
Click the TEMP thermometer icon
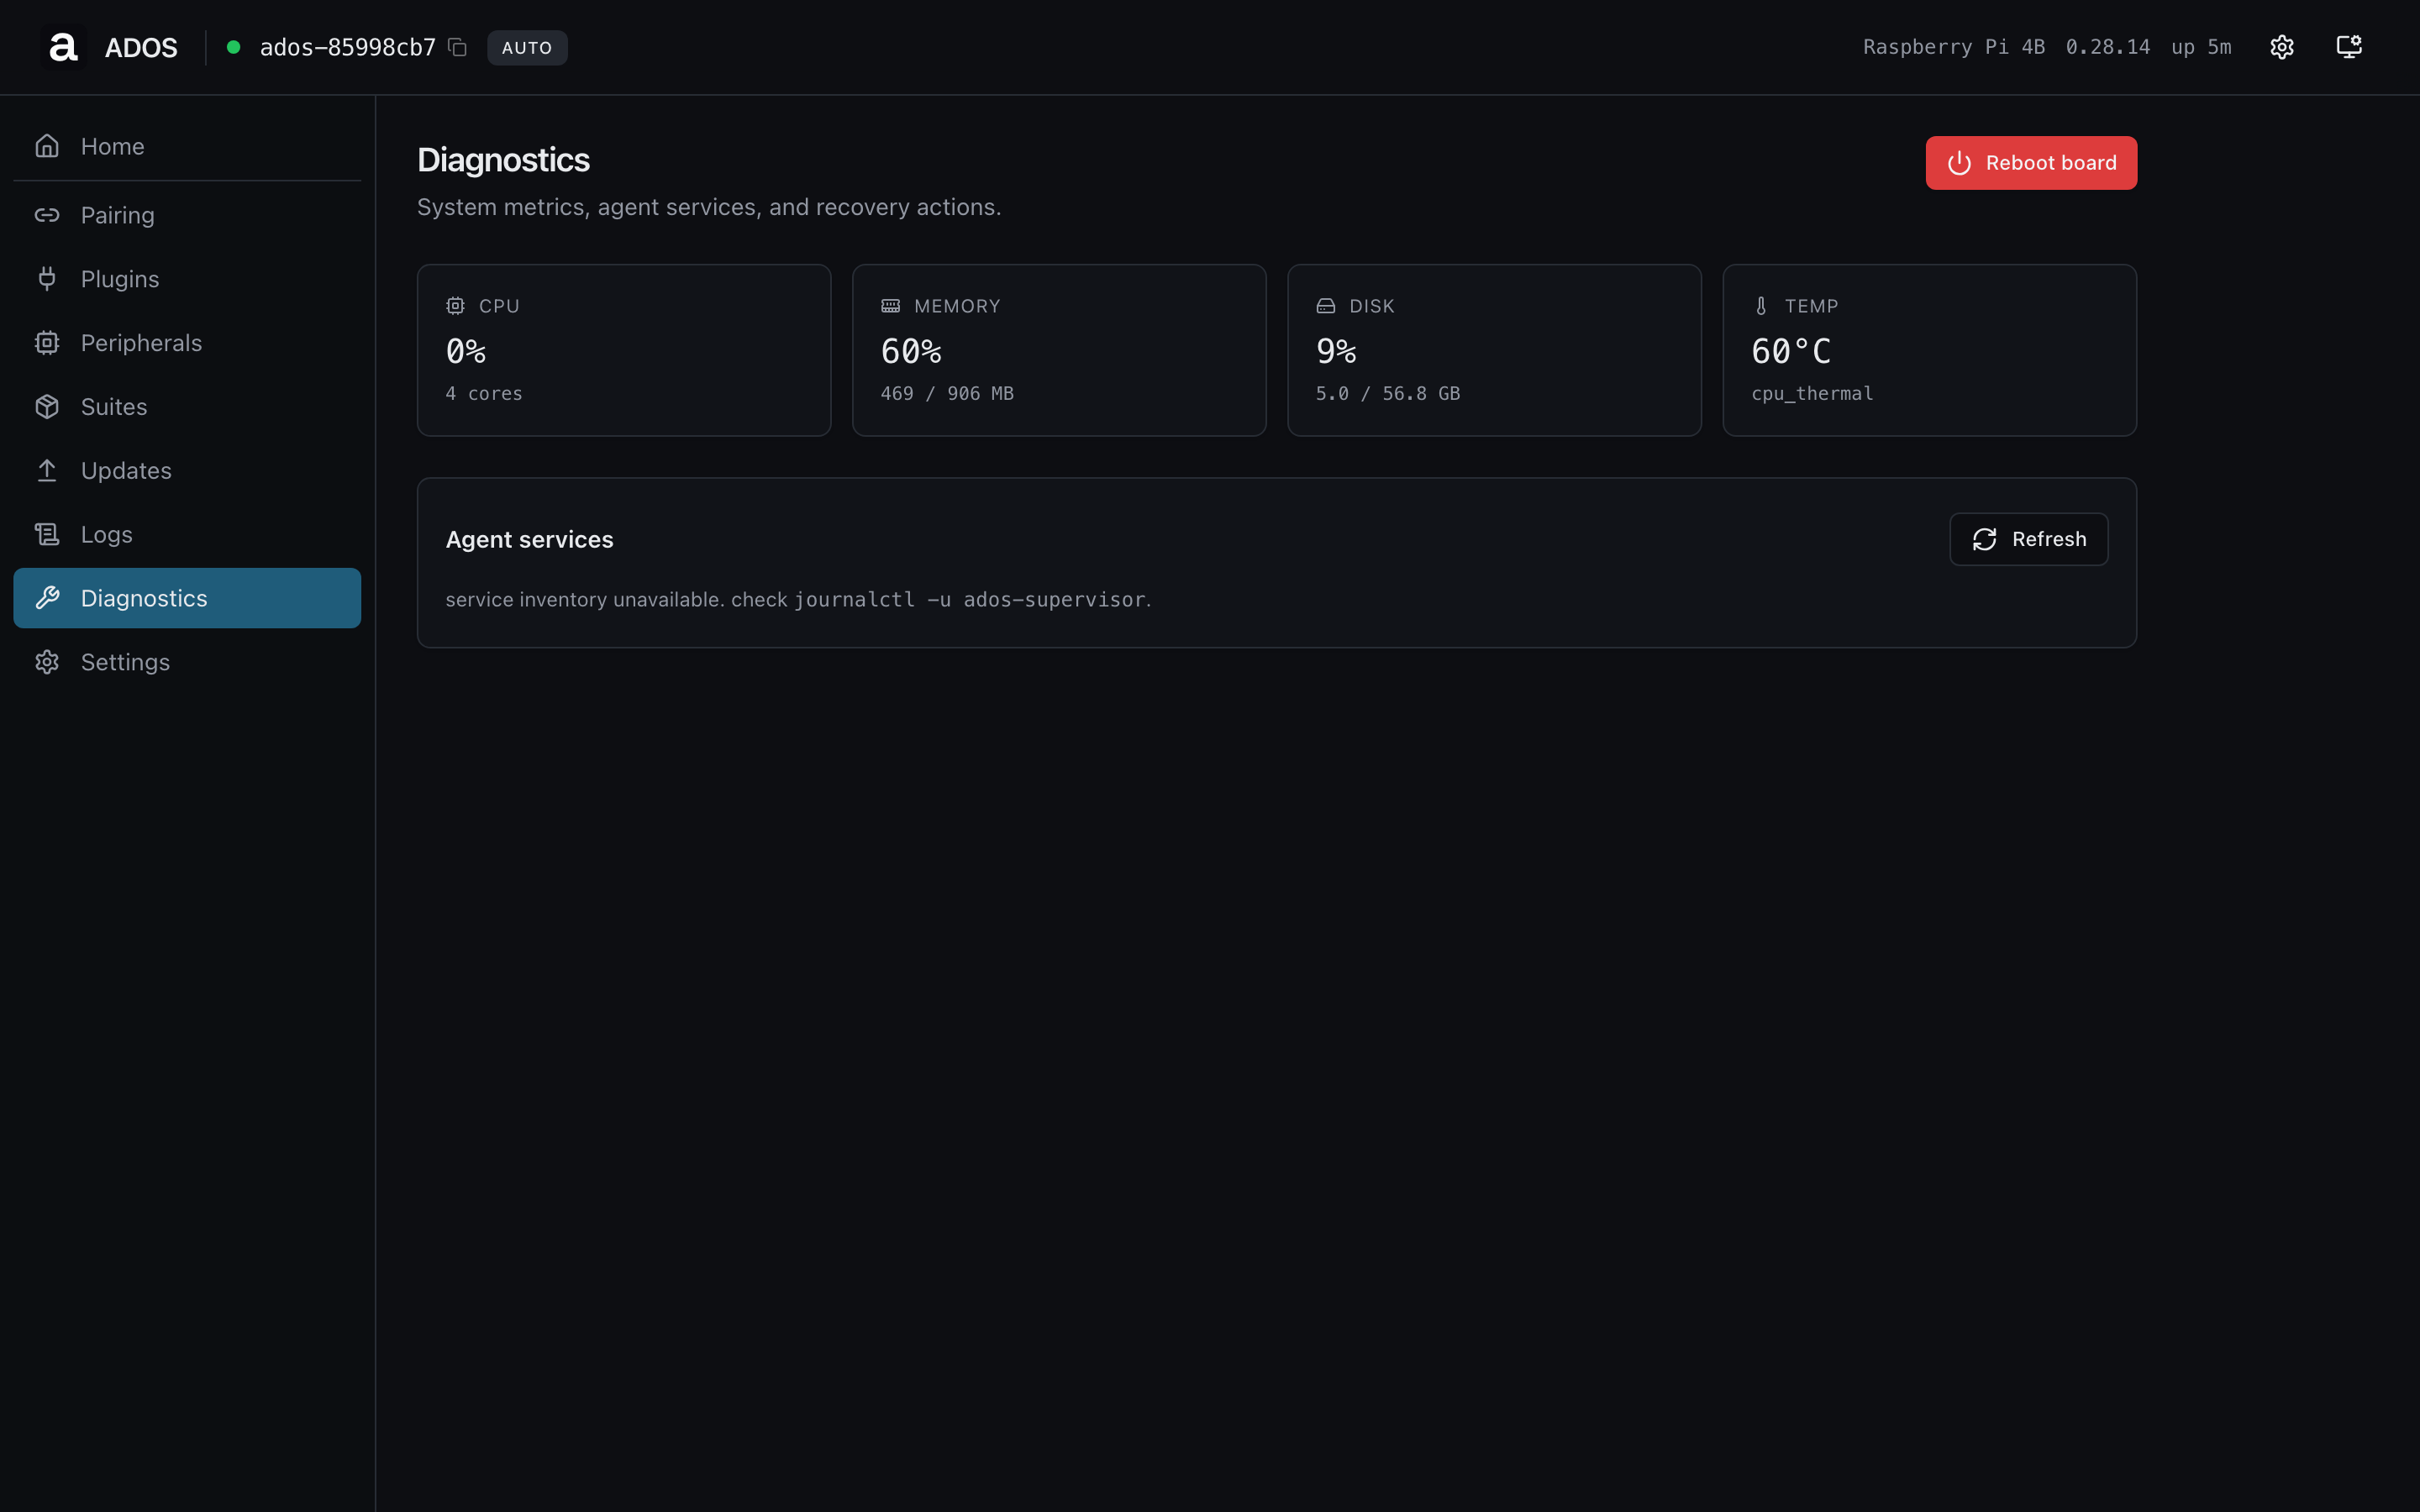point(1761,306)
